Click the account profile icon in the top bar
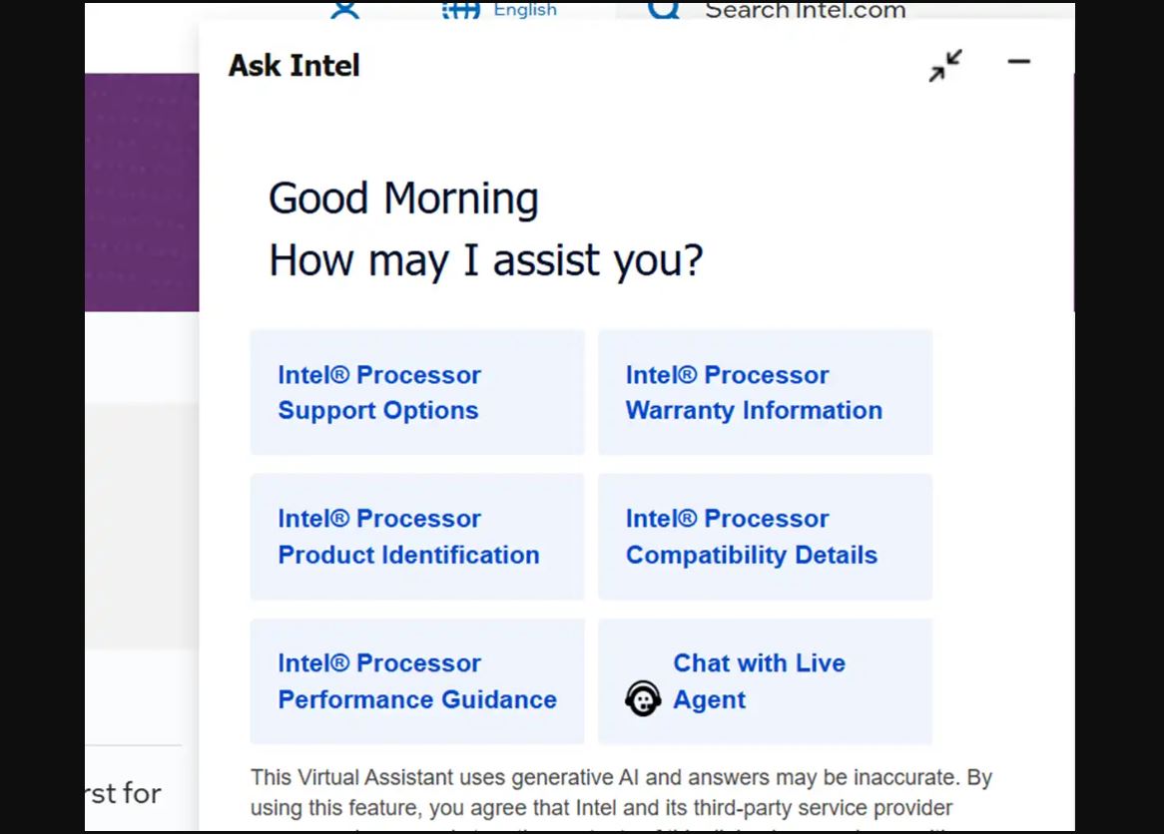 pyautogui.click(x=343, y=10)
